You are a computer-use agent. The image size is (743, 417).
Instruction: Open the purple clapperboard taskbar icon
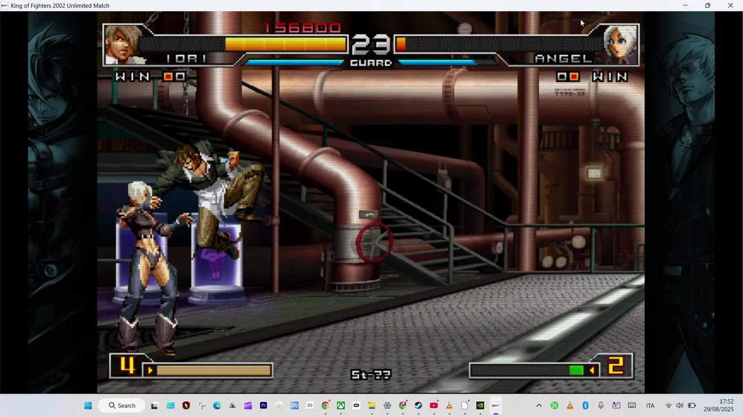tap(248, 405)
